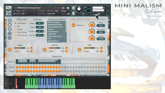This screenshot has height=93, width=165.
Task: Click the first Length step dot
Action: (17, 71)
